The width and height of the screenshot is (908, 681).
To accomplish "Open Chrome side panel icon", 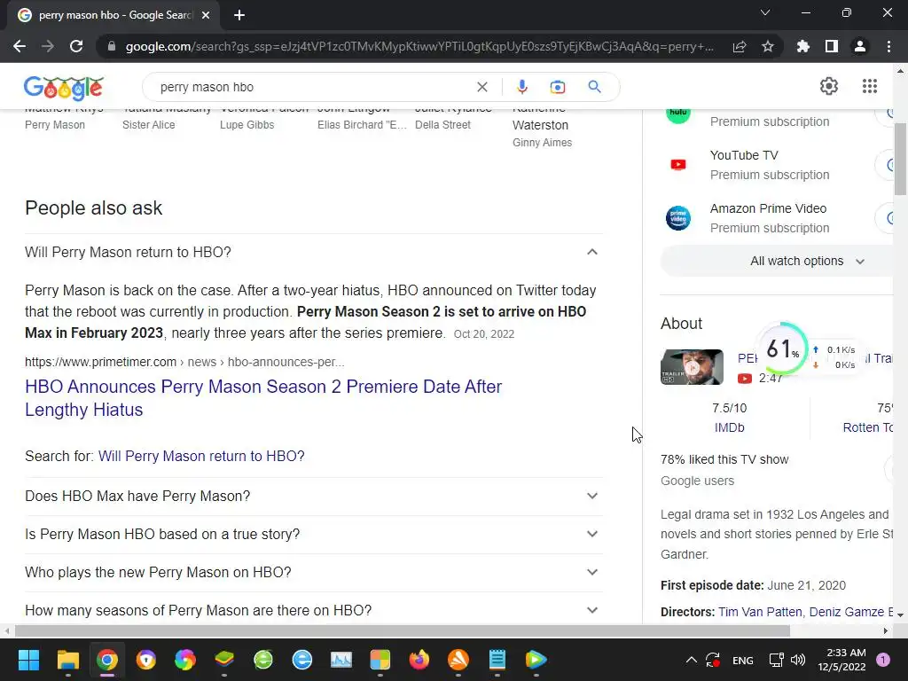I will click(832, 46).
